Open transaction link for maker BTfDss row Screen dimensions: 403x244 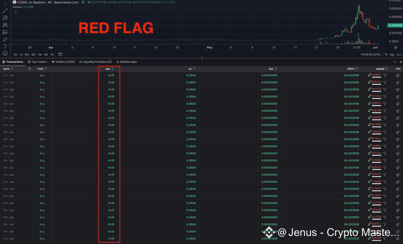point(398,139)
